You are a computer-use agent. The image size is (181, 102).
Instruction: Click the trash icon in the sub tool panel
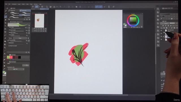tap(29, 20)
